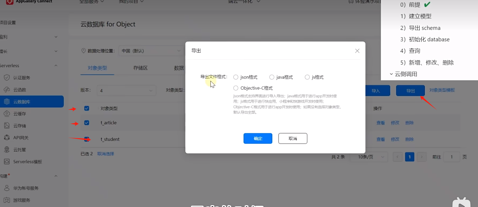Cancel export with 取消 button
This screenshot has height=207, width=478.
[x=293, y=138]
